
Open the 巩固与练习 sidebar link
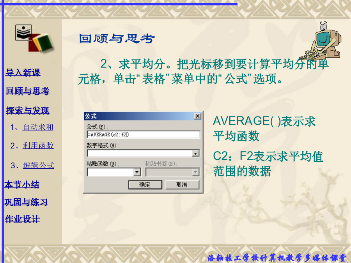click(x=26, y=202)
